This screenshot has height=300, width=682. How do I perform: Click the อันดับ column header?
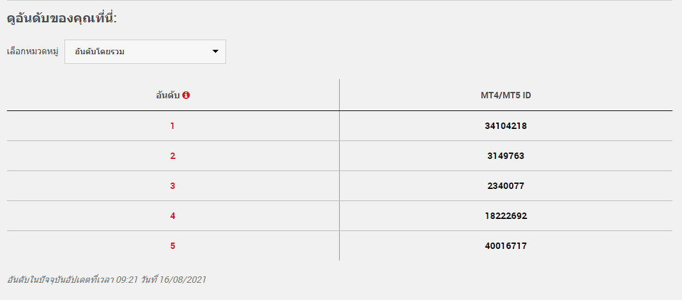tap(173, 94)
